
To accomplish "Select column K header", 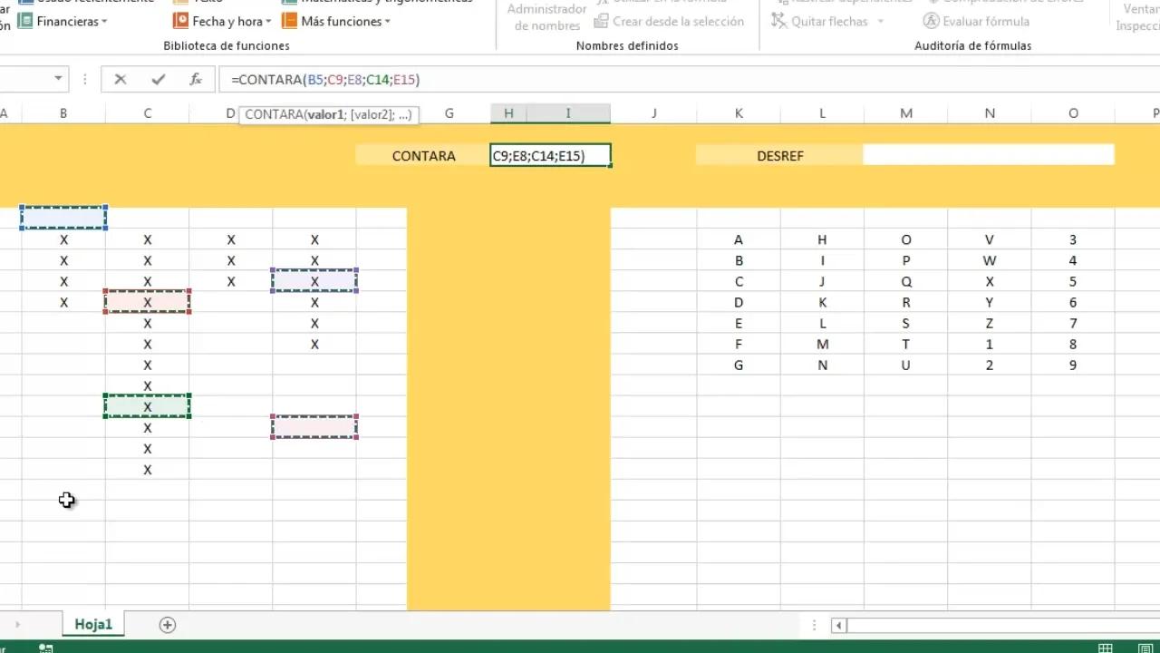I will coord(739,113).
